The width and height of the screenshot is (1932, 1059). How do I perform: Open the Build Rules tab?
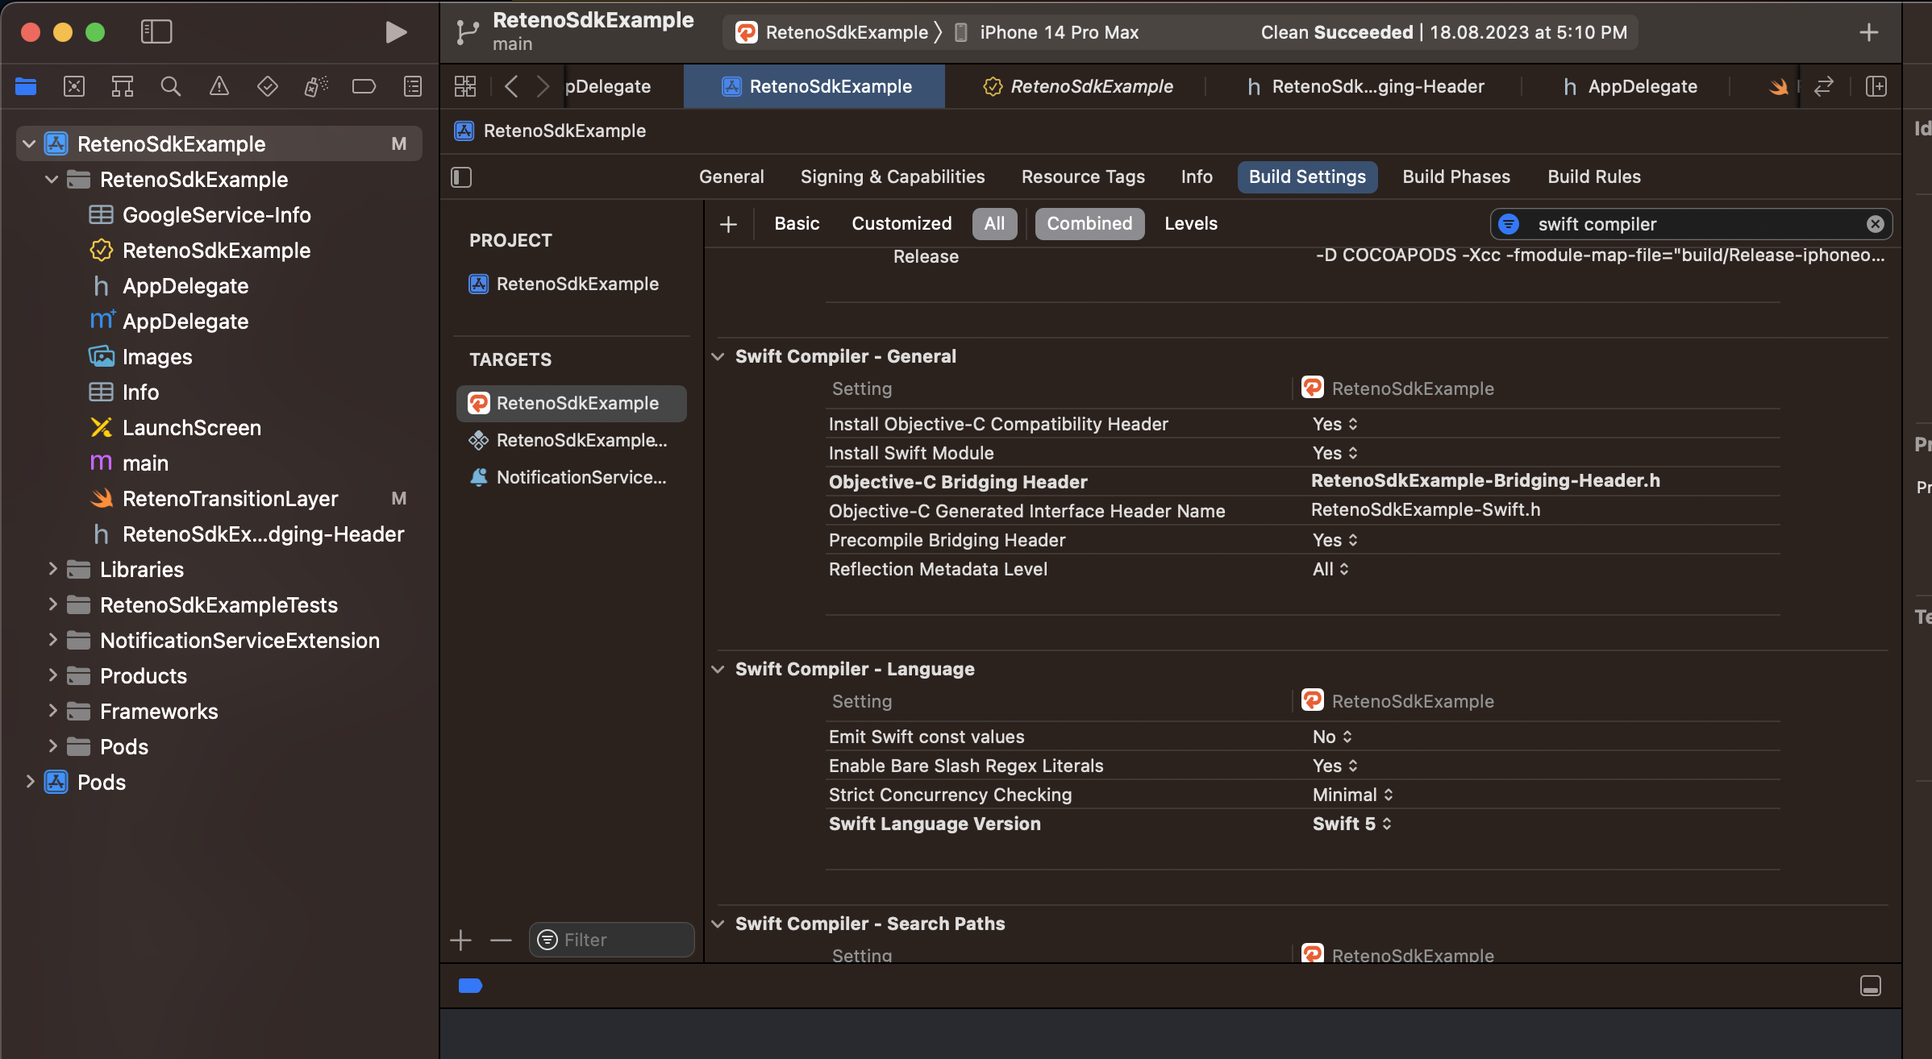click(1594, 176)
